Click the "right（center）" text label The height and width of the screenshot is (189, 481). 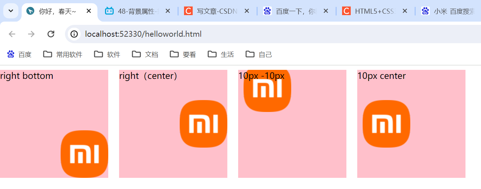tap(148, 76)
